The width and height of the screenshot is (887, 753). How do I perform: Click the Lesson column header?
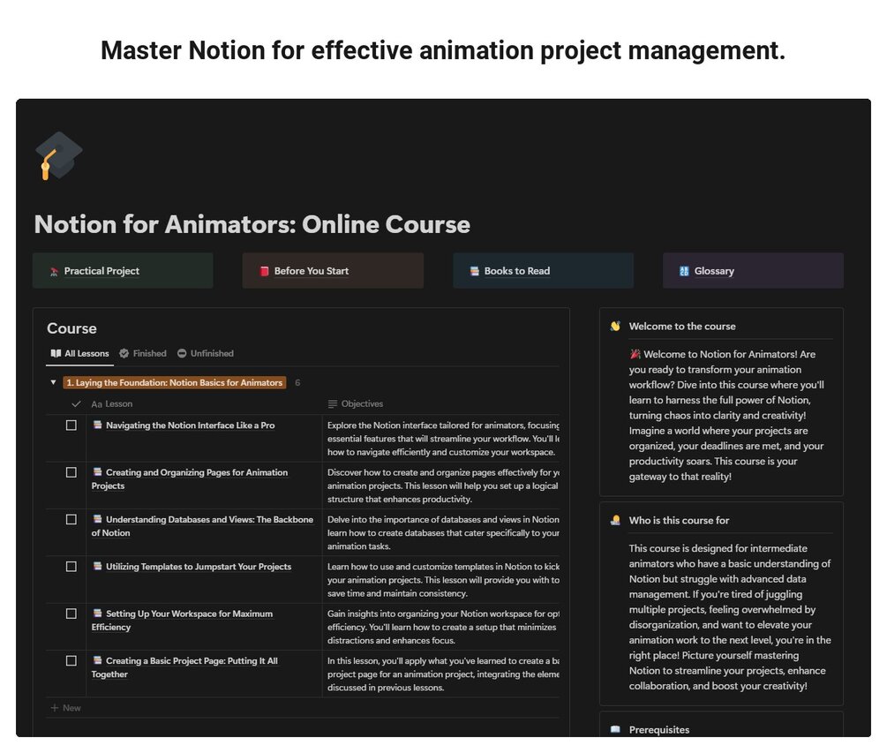(x=112, y=404)
